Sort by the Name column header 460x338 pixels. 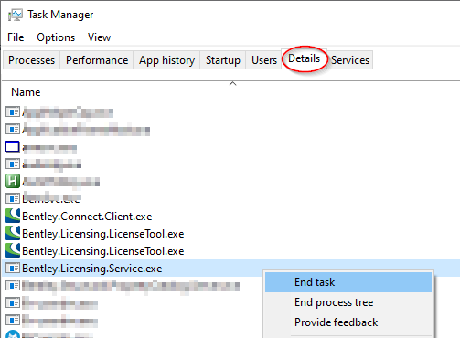[x=26, y=92]
